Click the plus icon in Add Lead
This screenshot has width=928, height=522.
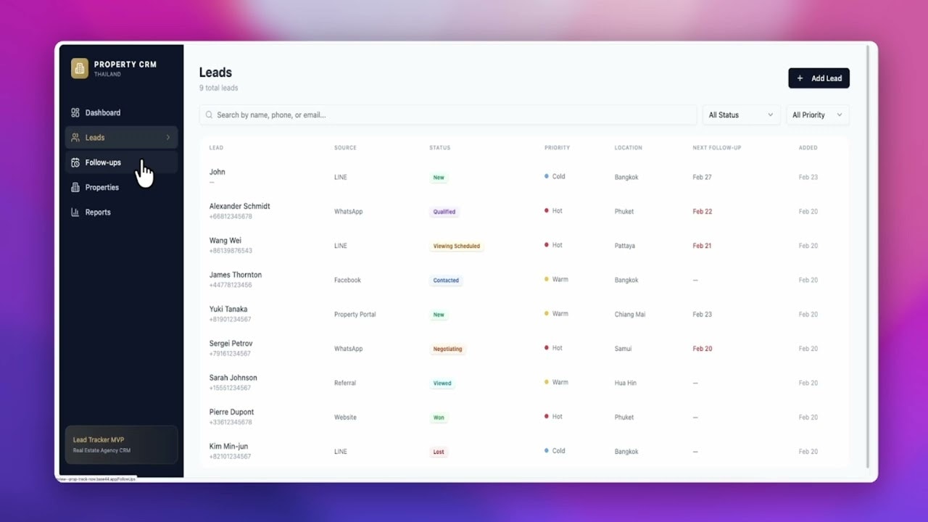pos(800,78)
